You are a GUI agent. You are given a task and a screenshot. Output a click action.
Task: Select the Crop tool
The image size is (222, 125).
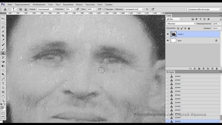(3, 36)
